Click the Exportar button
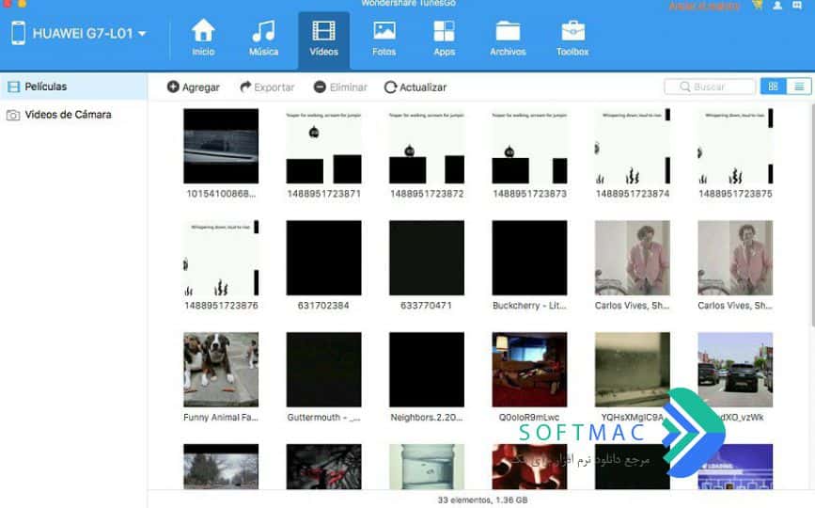This screenshot has width=815, height=508. 267,87
